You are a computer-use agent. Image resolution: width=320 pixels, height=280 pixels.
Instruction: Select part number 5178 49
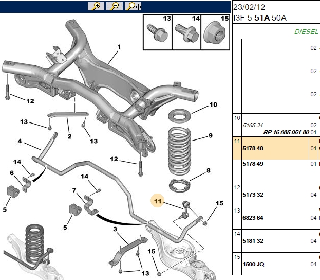pyautogui.click(x=253, y=164)
